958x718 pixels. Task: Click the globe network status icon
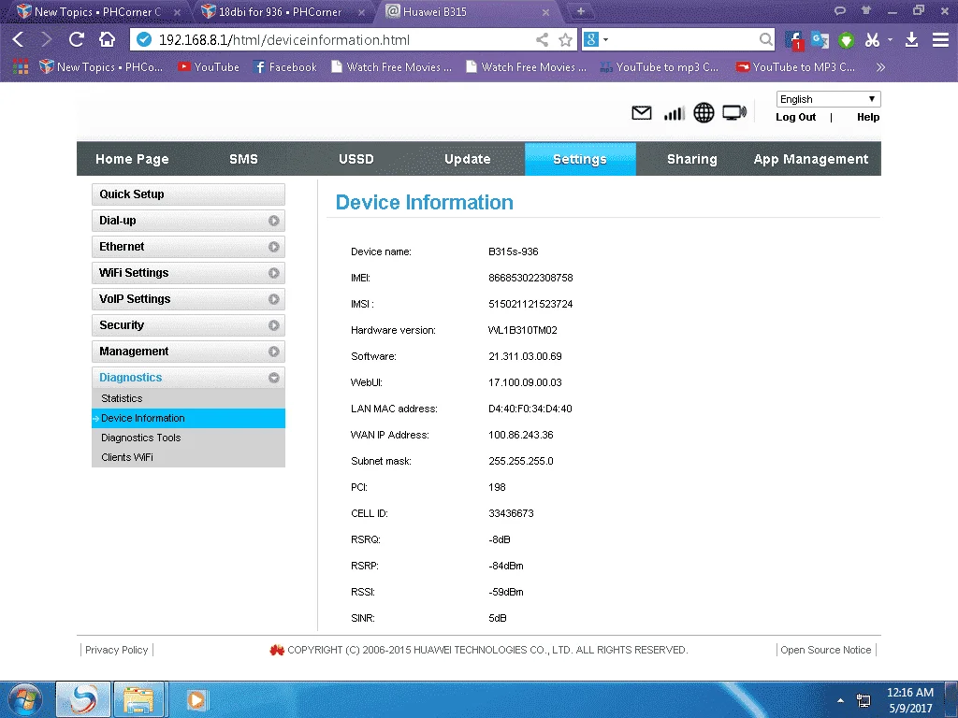(704, 113)
